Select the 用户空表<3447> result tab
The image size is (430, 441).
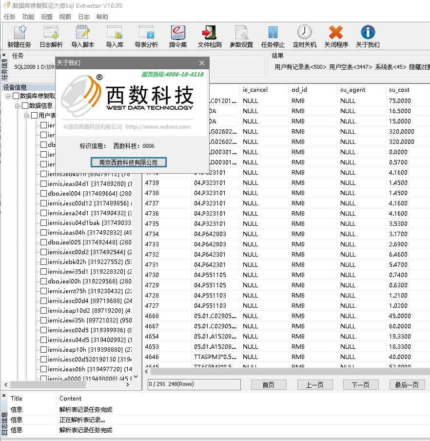(x=351, y=67)
